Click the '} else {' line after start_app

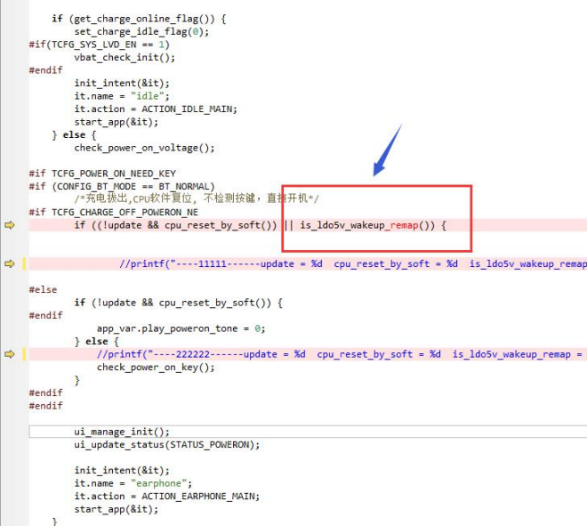(x=74, y=135)
